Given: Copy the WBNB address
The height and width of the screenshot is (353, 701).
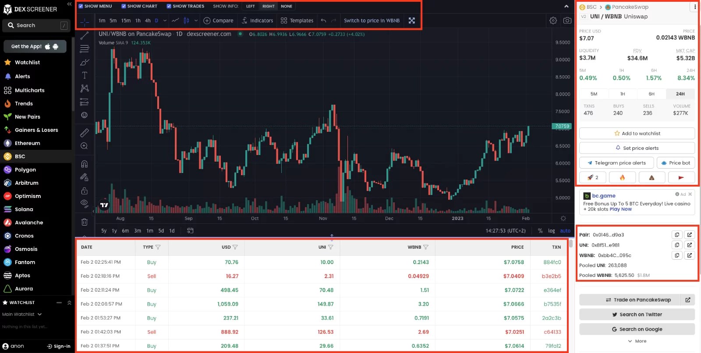Looking at the screenshot, I should tap(677, 255).
